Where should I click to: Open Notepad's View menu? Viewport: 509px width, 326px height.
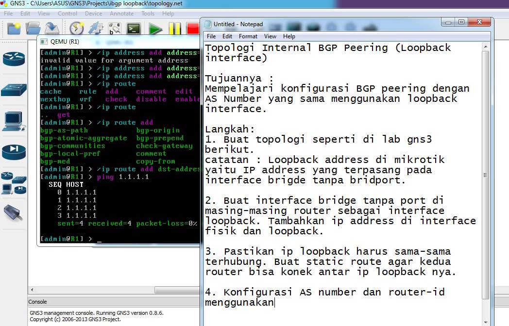coord(270,36)
